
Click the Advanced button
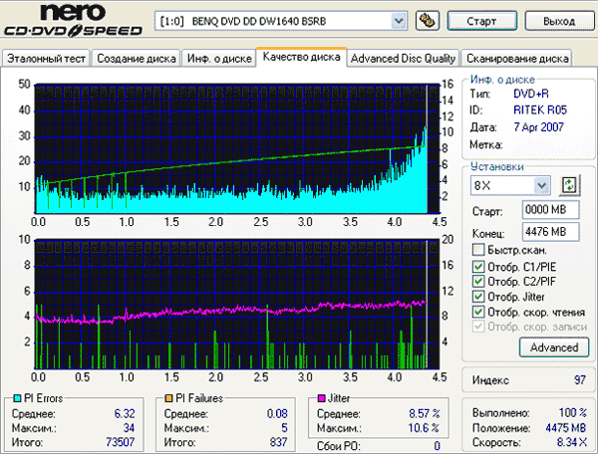(x=554, y=347)
